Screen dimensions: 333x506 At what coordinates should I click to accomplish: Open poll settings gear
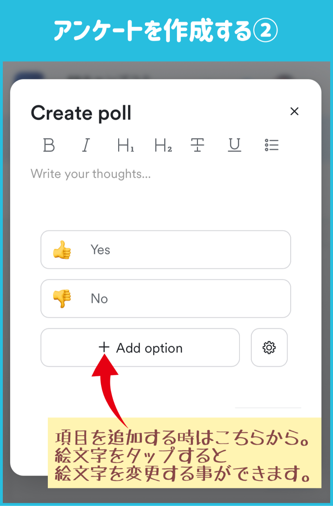269,348
